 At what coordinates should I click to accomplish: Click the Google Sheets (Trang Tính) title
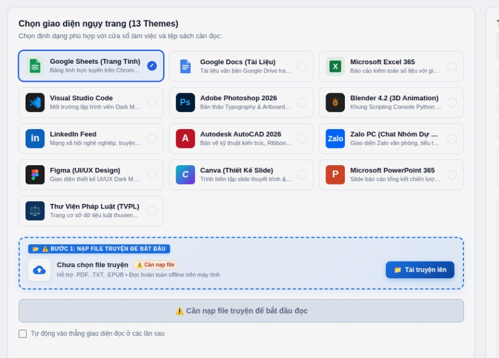click(95, 62)
